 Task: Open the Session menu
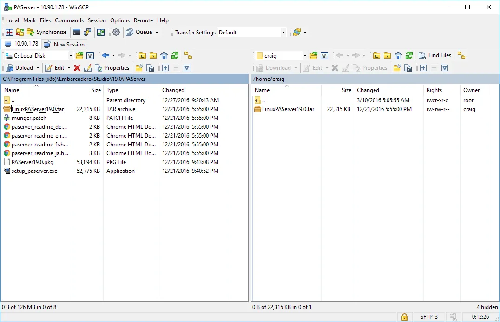(97, 20)
